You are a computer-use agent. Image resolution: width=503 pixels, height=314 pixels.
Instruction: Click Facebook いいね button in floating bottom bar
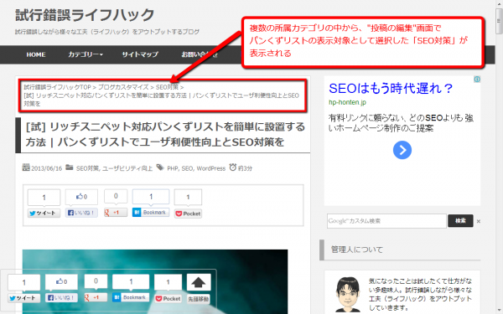point(61,297)
